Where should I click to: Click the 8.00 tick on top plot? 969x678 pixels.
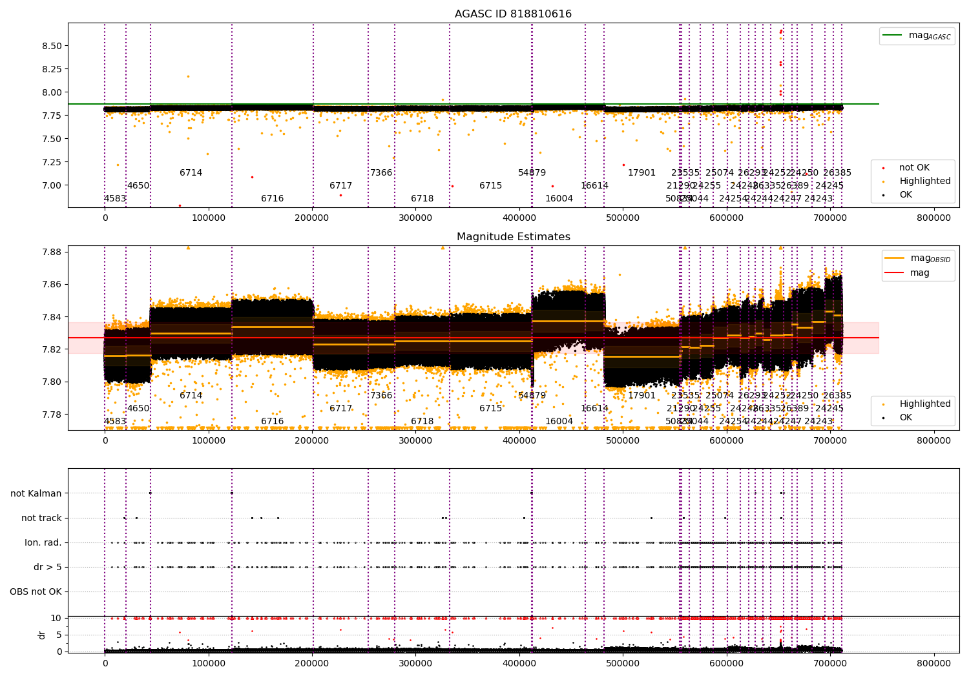click(52, 92)
